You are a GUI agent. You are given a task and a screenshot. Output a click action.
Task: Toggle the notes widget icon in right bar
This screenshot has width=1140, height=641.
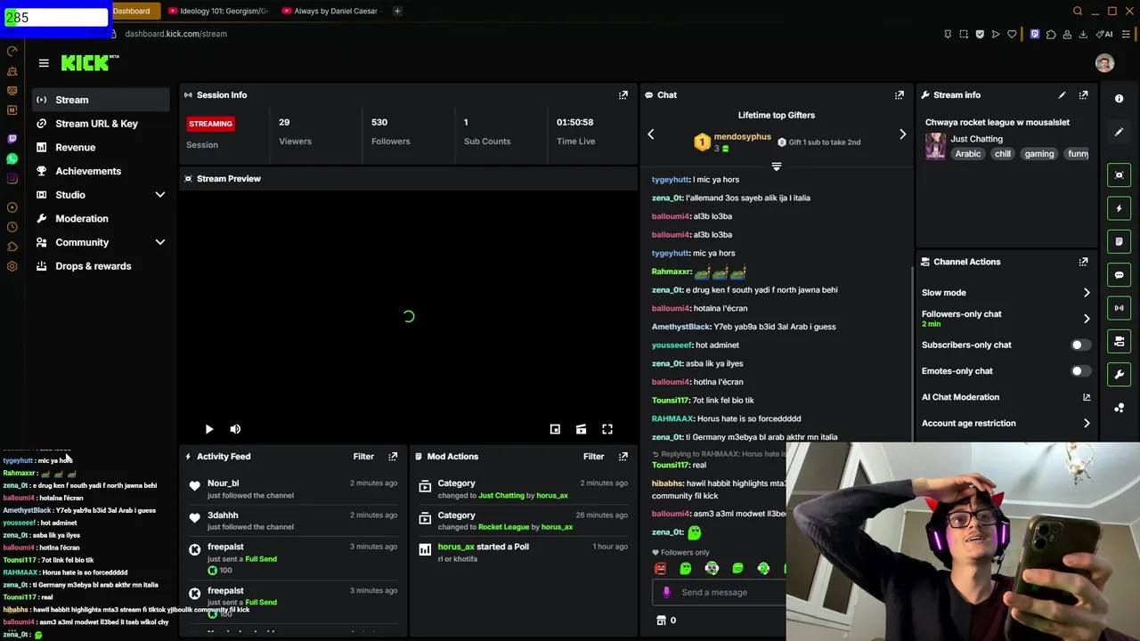[x=1120, y=241]
